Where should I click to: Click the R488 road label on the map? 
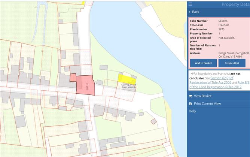[87, 86]
